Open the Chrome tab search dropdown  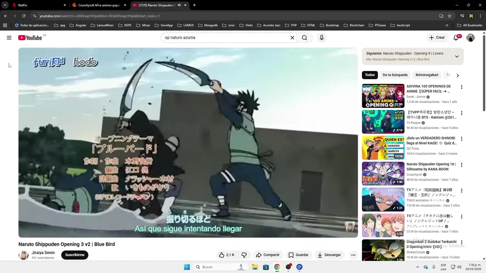5,5
